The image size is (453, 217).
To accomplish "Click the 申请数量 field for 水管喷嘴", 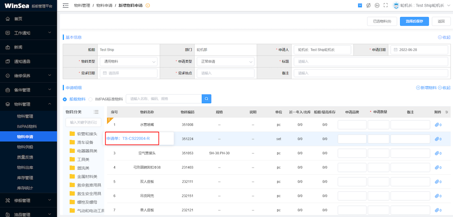I will tap(378, 125).
